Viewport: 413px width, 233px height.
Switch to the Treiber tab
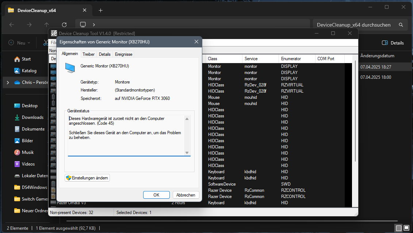(88, 54)
